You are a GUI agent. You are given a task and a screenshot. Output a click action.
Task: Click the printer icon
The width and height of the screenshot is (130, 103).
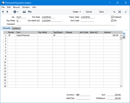click(24, 12)
